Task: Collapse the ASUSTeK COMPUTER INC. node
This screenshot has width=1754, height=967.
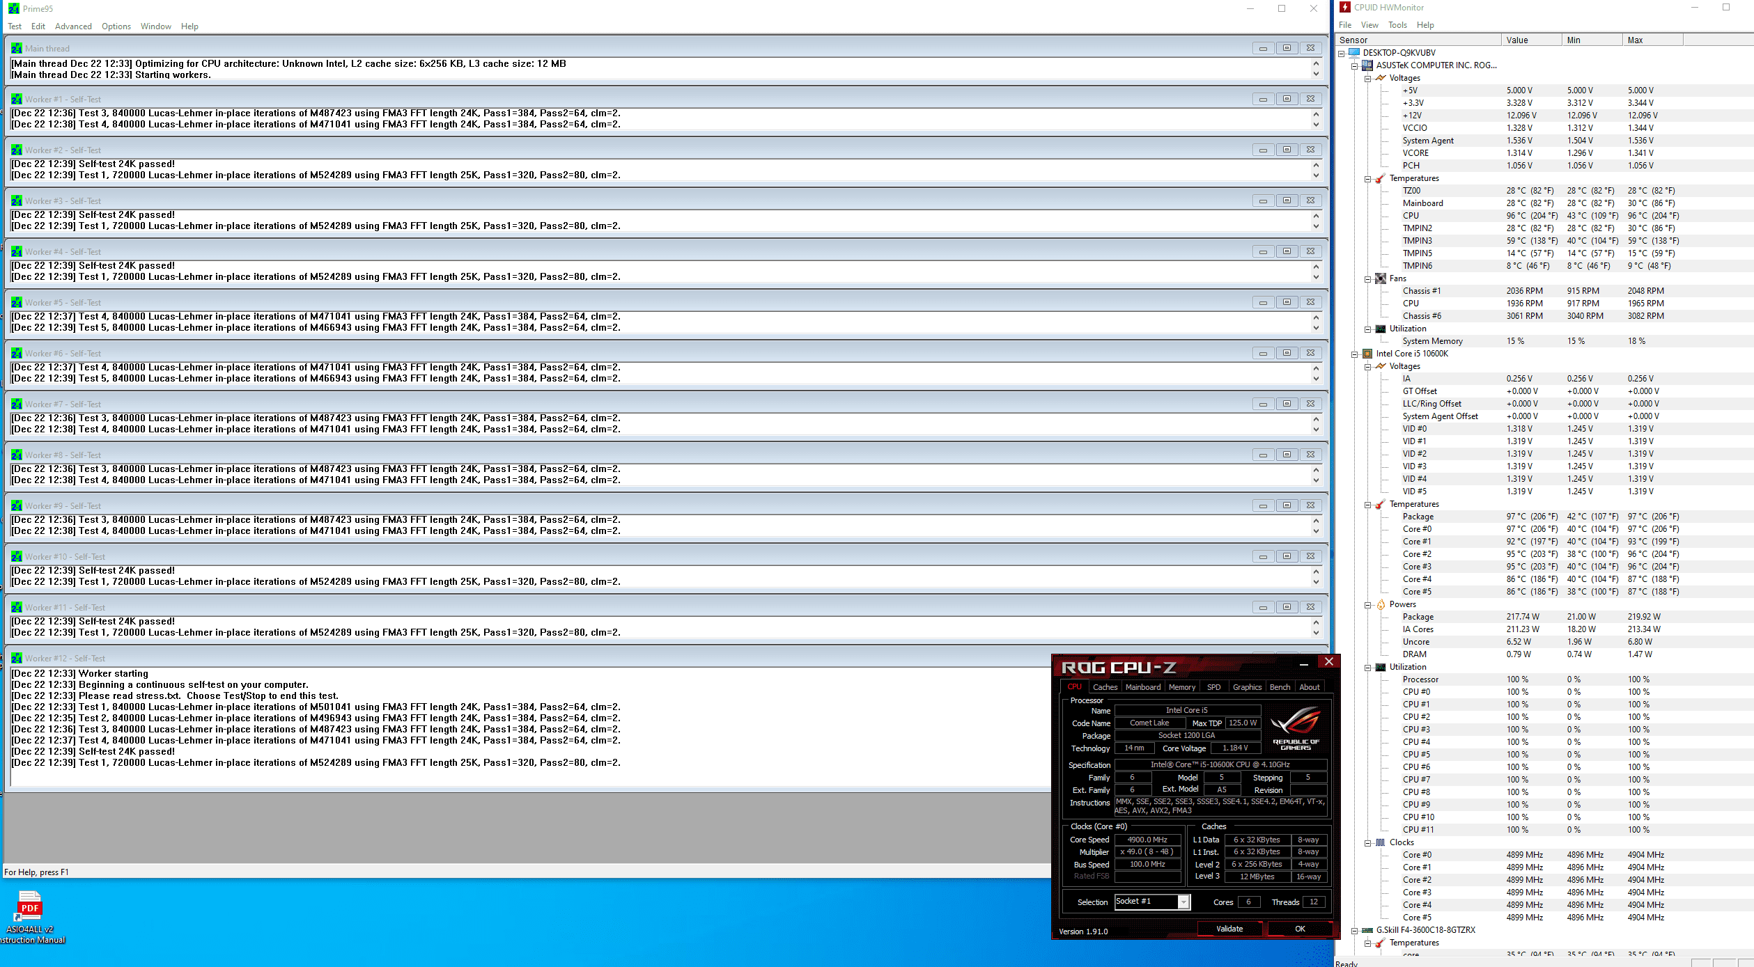Action: point(1355,65)
